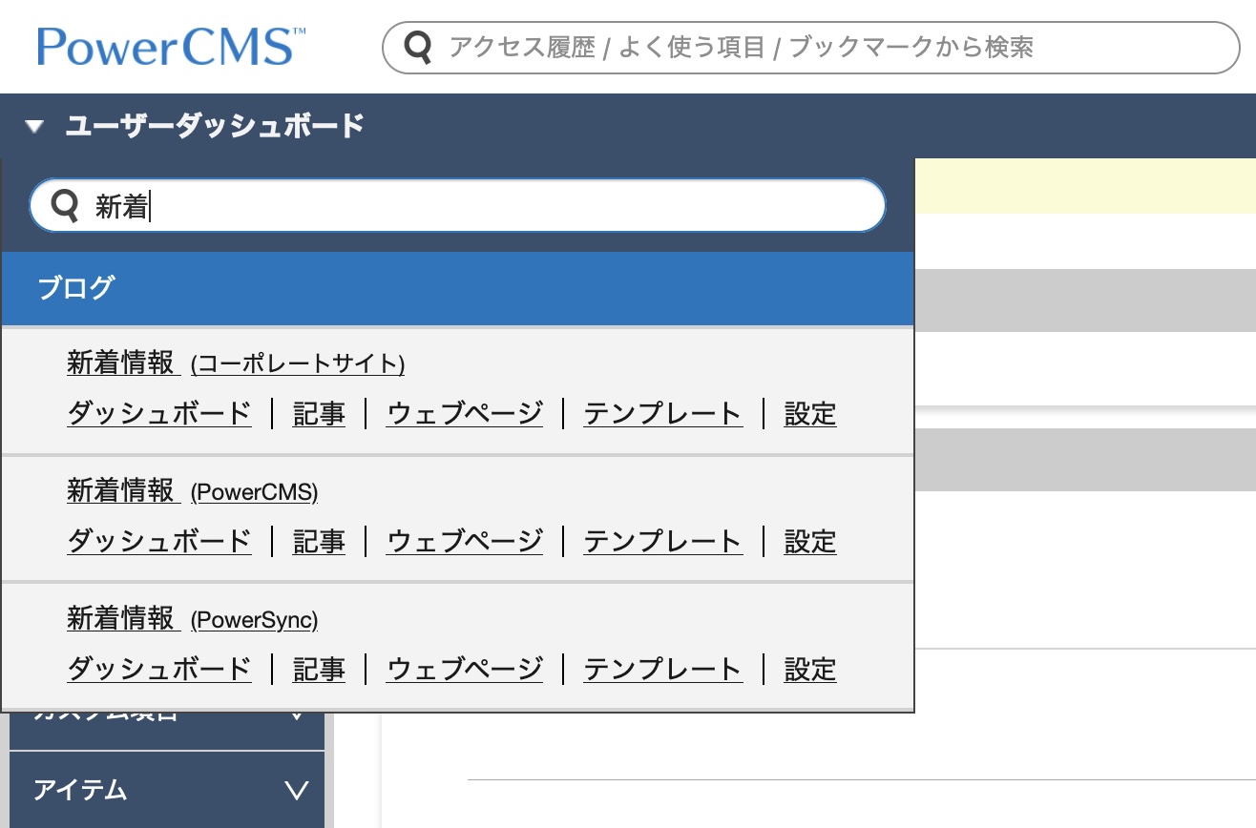This screenshot has width=1256, height=828.
Task: Click the magnifier icon in top search bar
Action: (x=418, y=48)
